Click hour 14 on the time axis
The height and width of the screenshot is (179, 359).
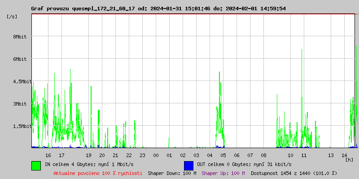pyautogui.click(x=344, y=155)
